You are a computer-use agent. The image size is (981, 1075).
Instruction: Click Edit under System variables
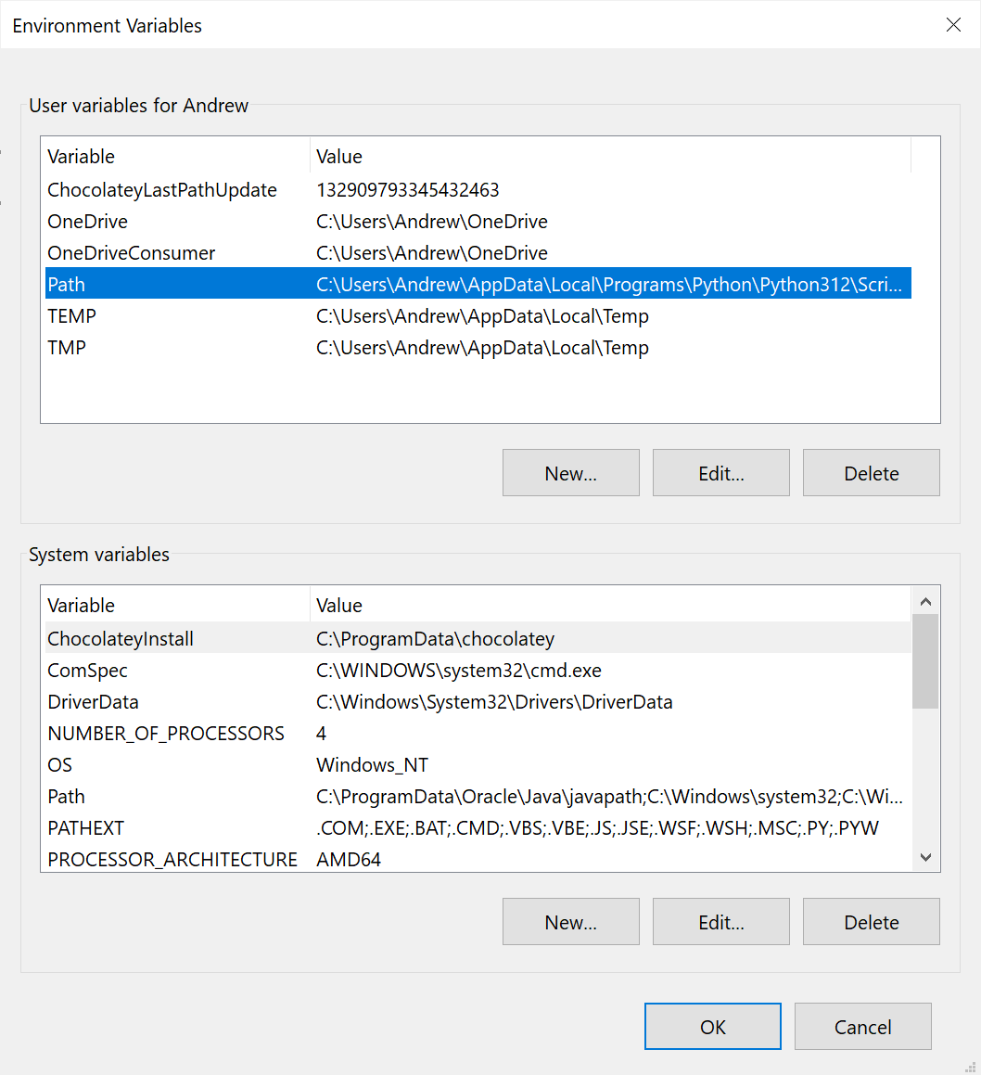click(720, 922)
